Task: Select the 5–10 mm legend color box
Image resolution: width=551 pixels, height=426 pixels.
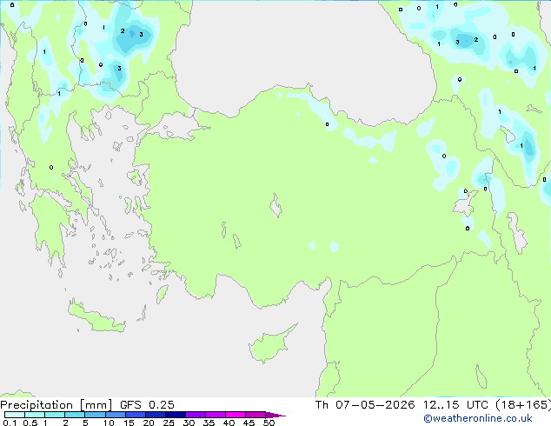Action: pos(95,415)
